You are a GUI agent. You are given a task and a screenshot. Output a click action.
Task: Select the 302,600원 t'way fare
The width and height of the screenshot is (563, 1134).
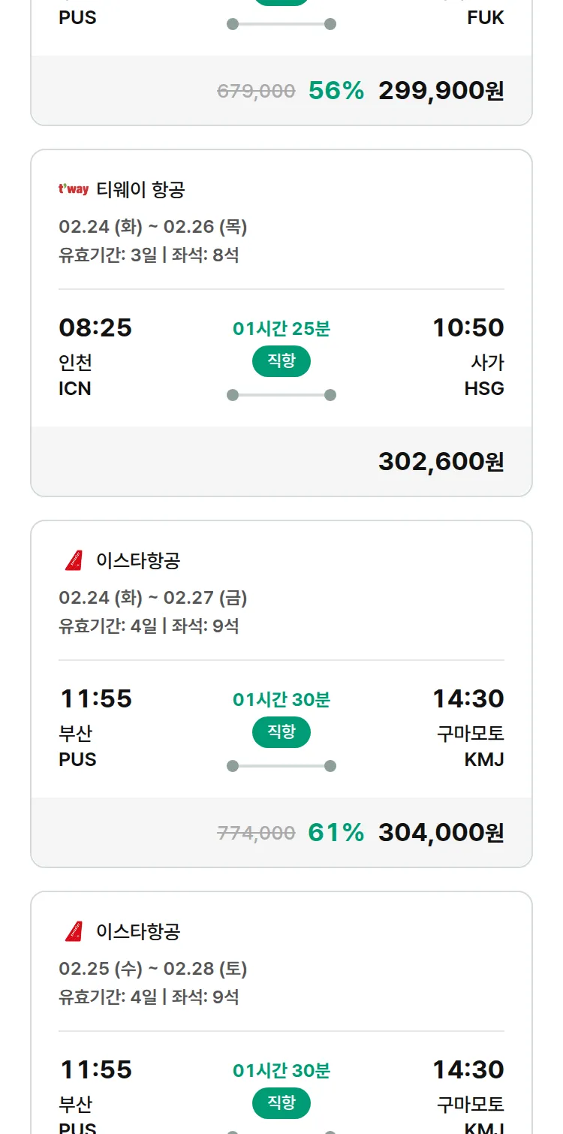pyautogui.click(x=441, y=461)
